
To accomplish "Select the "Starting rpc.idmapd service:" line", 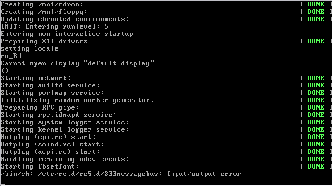I will (58, 115).
